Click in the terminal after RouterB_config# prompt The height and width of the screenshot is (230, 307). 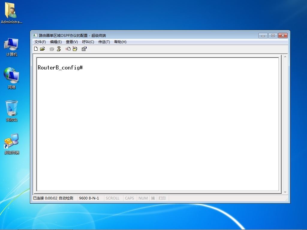[x=84, y=68]
